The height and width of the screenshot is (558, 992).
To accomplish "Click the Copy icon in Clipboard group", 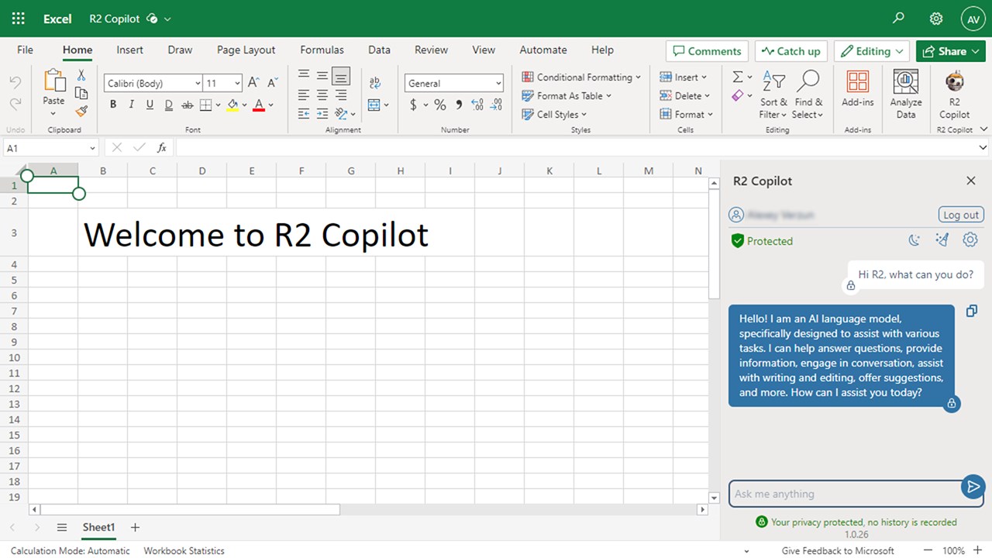I will pos(81,93).
